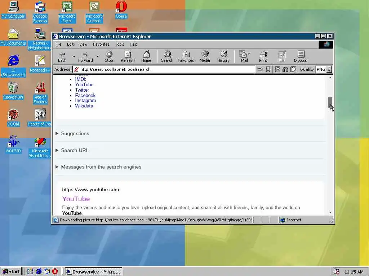Click the scrollbar down arrow

(x=330, y=212)
